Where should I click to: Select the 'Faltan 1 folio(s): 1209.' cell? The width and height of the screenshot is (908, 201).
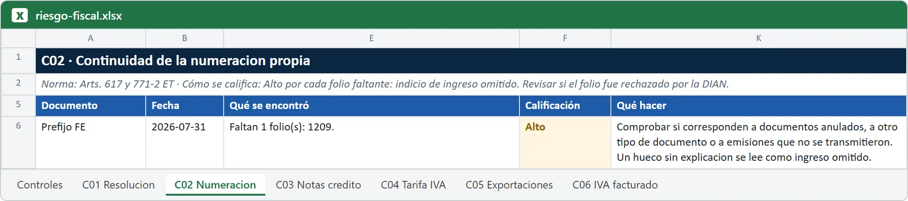tap(371, 143)
